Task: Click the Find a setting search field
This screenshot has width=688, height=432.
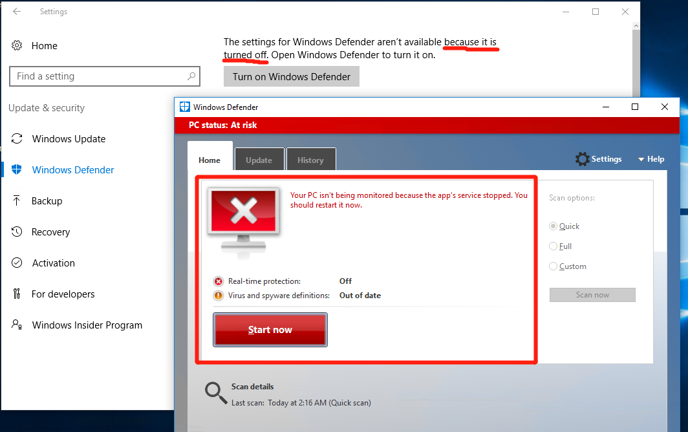Action: tap(105, 76)
